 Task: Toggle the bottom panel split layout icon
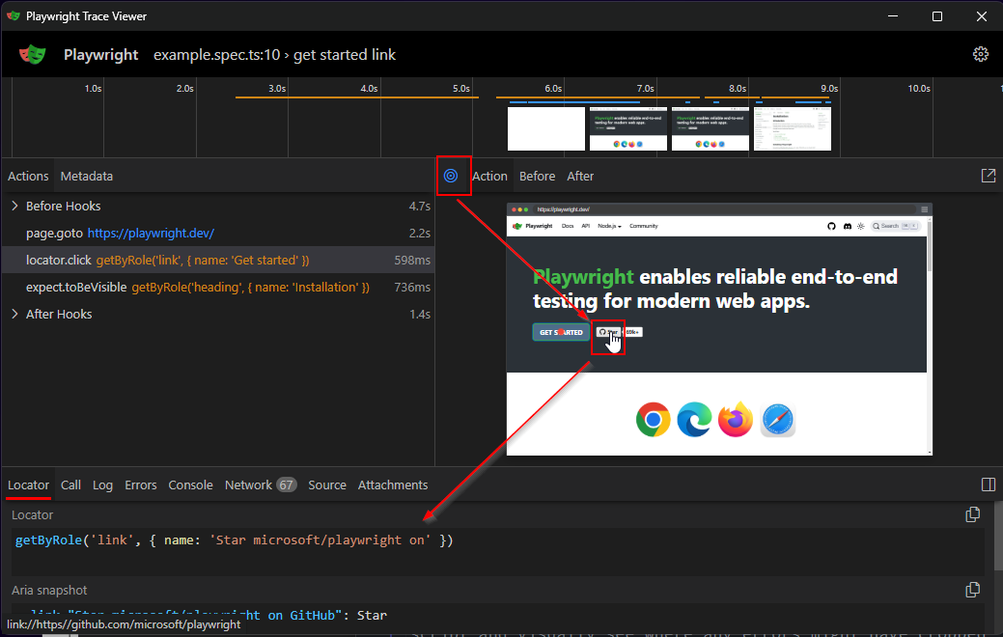(989, 485)
